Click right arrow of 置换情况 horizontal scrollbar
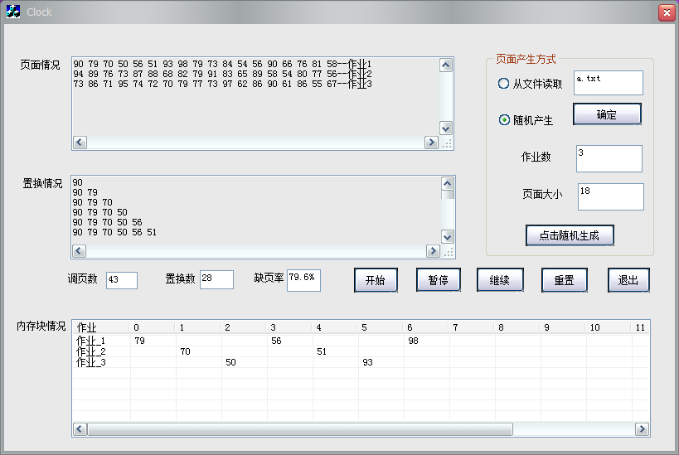Image resolution: width=679 pixels, height=455 pixels. tap(433, 251)
